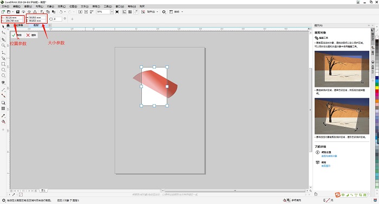The image size is (379, 204).
Task: Click the rotation angle input field
Action: click(57, 19)
